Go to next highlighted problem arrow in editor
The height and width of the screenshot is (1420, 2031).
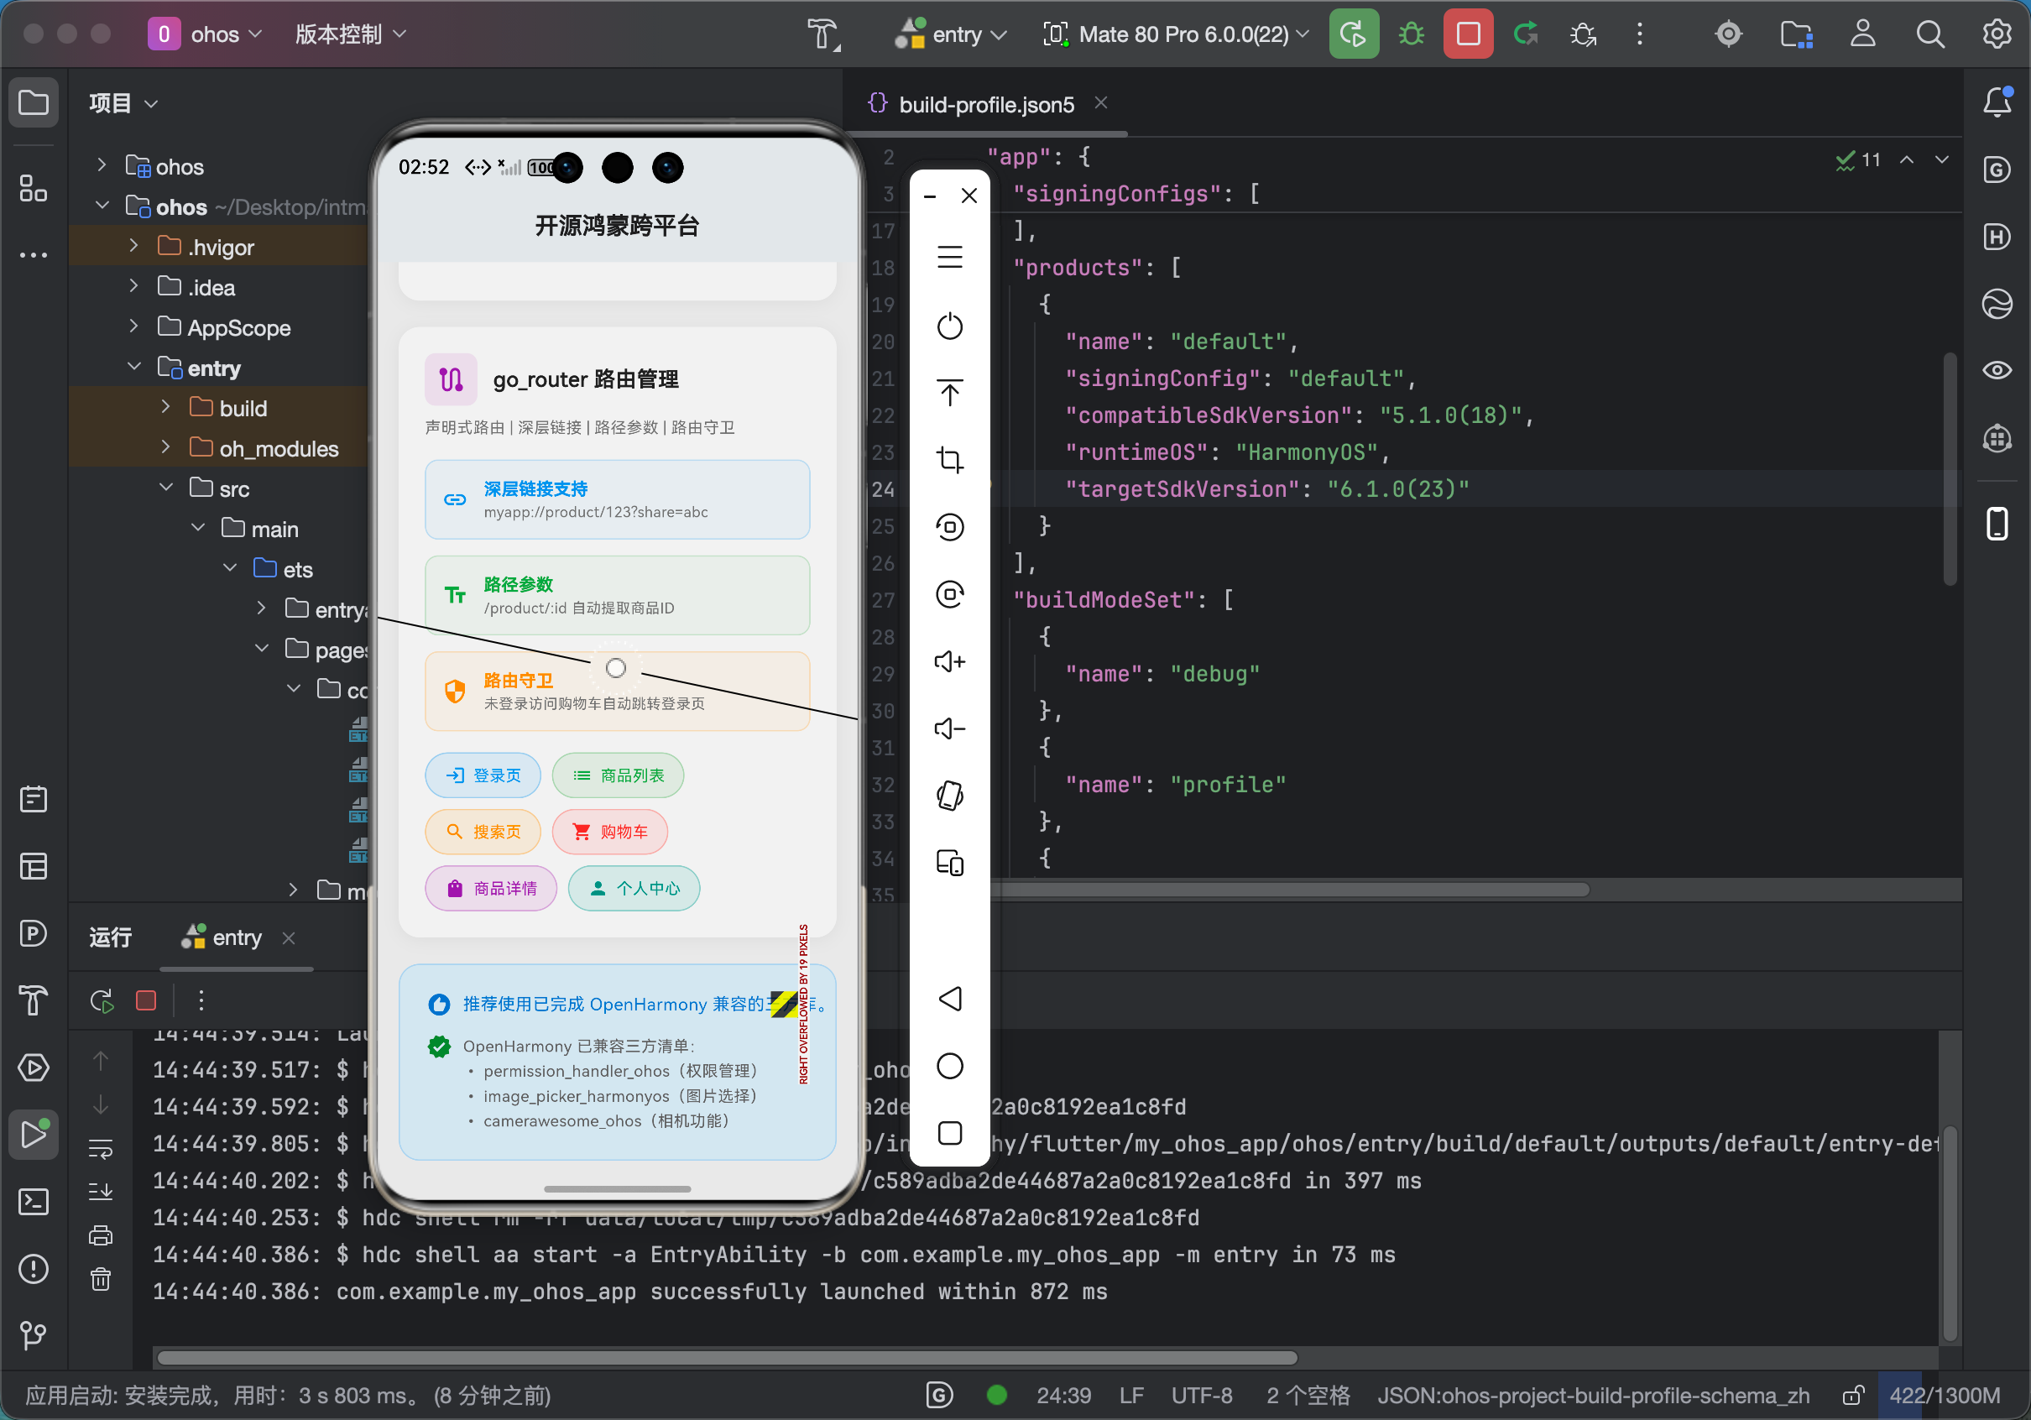coord(1940,160)
